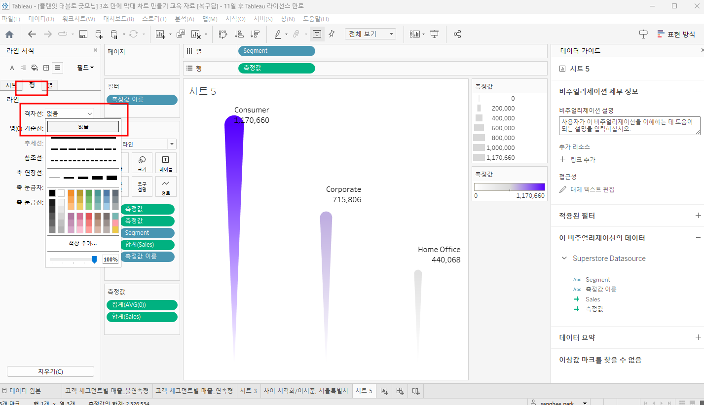Select the font format icon (A)
Viewport: 704px width, 405px height.
[12, 68]
